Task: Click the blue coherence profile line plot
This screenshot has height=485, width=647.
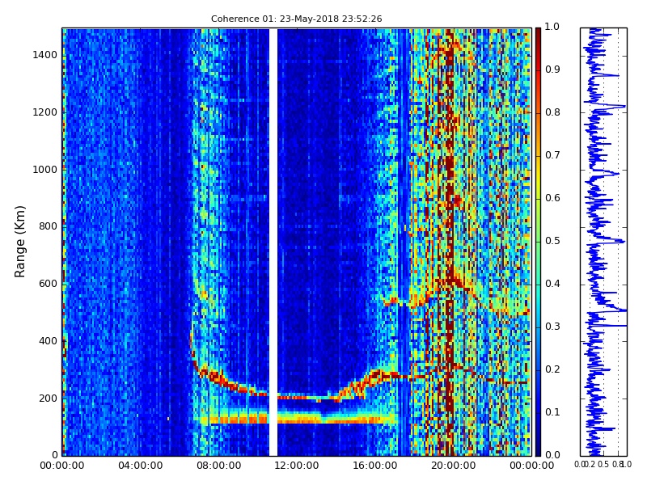Action: click(x=603, y=242)
